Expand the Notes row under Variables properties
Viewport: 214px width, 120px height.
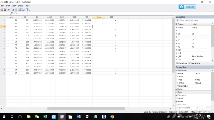point(176,89)
